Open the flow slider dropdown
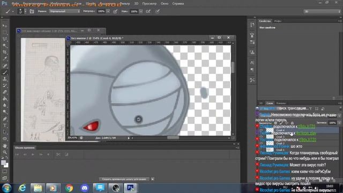The width and height of the screenshot is (343, 193). pos(141,11)
